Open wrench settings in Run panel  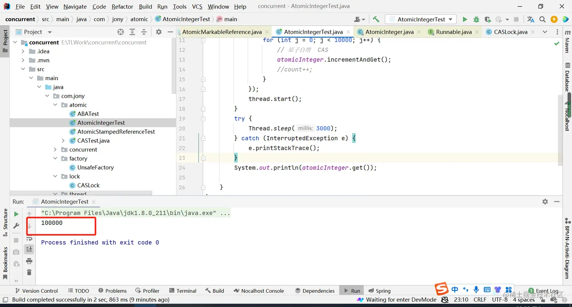pos(16,226)
